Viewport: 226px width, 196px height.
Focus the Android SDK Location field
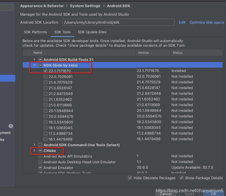(x=118, y=22)
